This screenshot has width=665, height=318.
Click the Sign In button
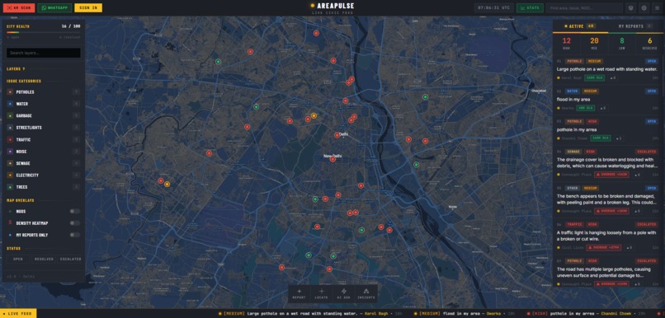(88, 7)
